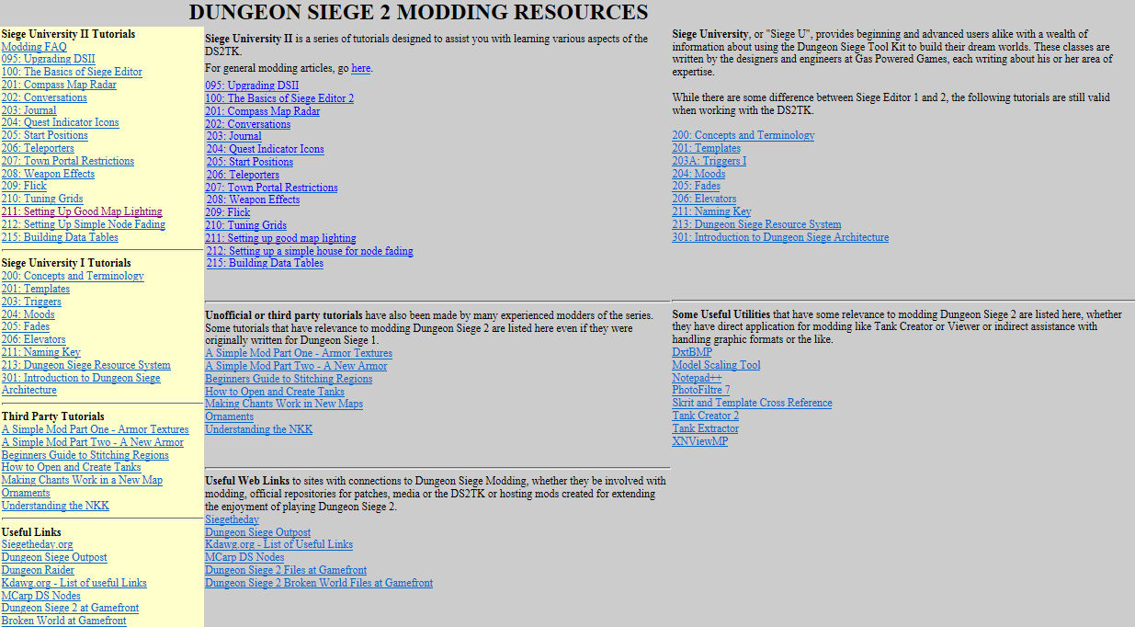Image resolution: width=1135 pixels, height=627 pixels.
Task: Open "212: Setting up a simple house for node fading"
Action: click(310, 251)
